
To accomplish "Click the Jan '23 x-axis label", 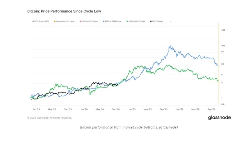I will click(36, 109).
